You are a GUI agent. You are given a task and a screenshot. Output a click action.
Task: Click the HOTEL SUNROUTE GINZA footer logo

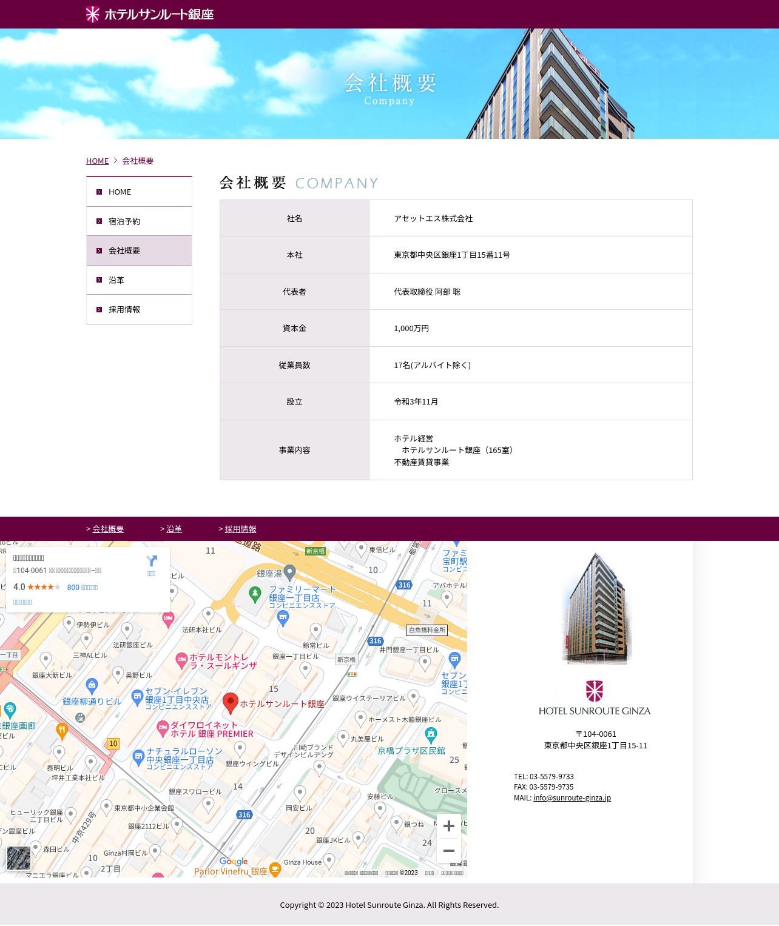[x=595, y=698]
